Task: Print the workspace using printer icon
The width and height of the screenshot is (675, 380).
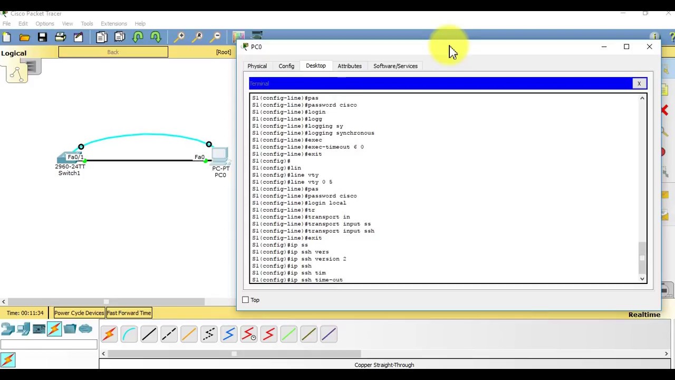Action: point(60,37)
